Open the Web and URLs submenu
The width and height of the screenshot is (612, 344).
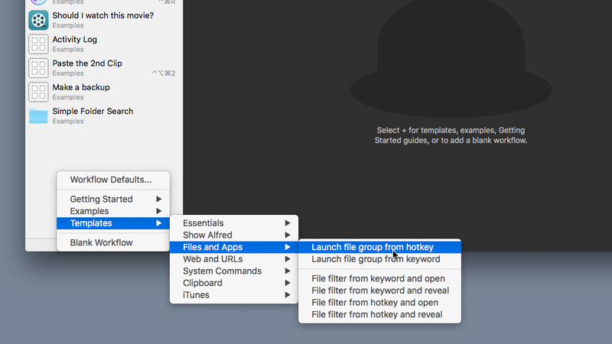[234, 259]
